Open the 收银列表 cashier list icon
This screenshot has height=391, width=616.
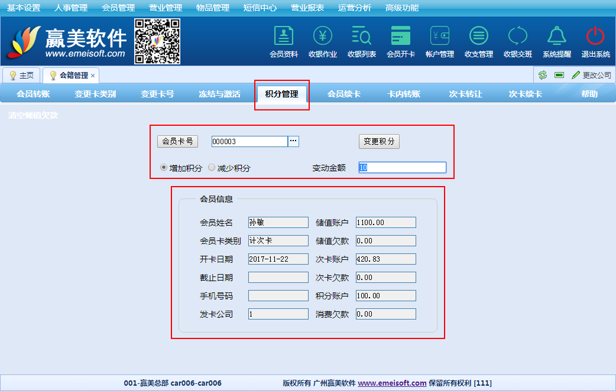point(362,37)
